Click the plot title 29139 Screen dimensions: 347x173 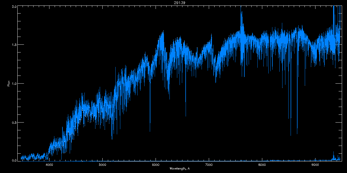click(179, 3)
